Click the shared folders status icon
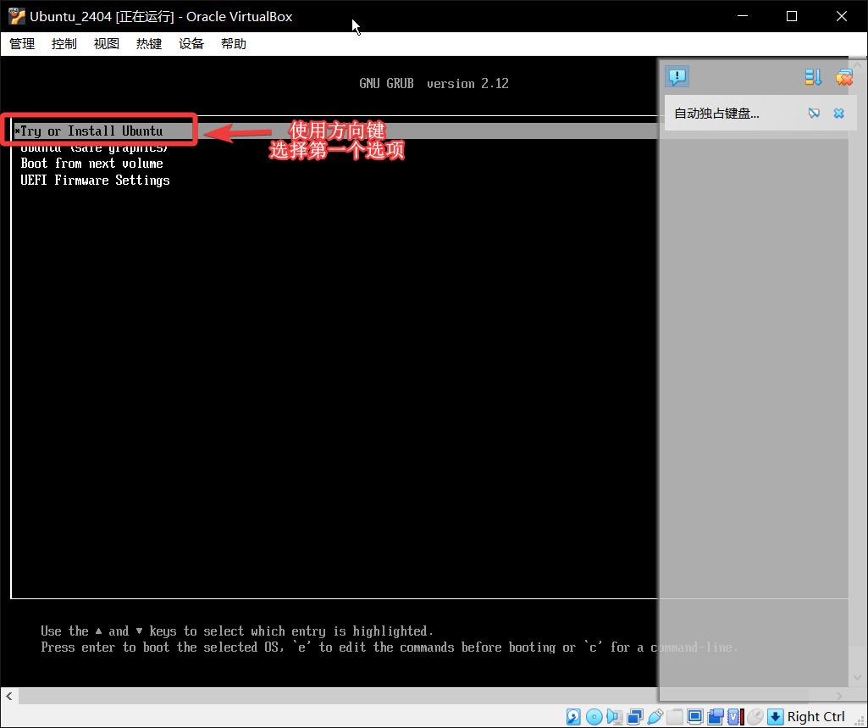The image size is (868, 728). point(675,717)
